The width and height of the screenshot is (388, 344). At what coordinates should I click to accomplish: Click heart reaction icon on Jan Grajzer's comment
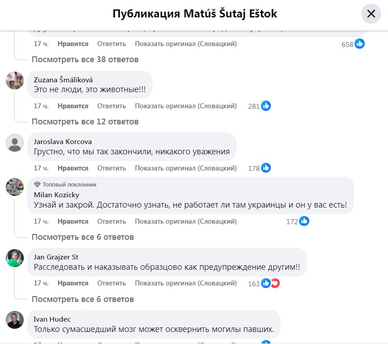(275, 283)
